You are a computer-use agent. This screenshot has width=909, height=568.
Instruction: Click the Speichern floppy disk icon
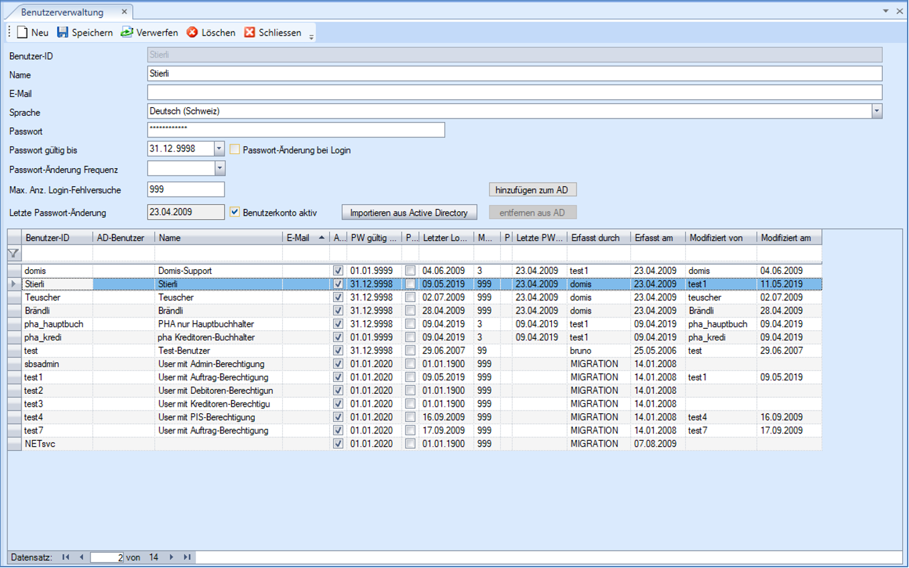[x=62, y=32]
